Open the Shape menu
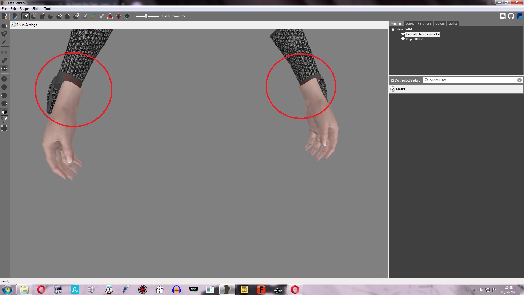This screenshot has height=295, width=524. (x=24, y=9)
